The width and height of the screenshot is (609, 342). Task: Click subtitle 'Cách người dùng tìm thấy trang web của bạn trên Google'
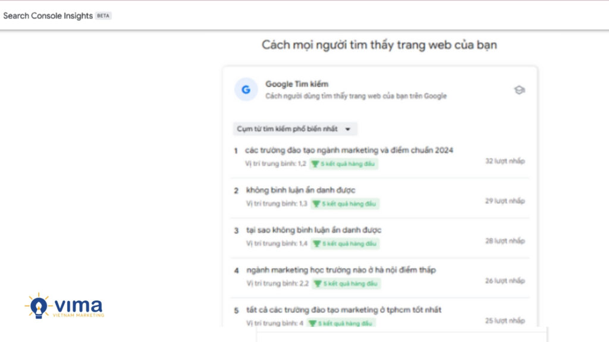click(356, 96)
